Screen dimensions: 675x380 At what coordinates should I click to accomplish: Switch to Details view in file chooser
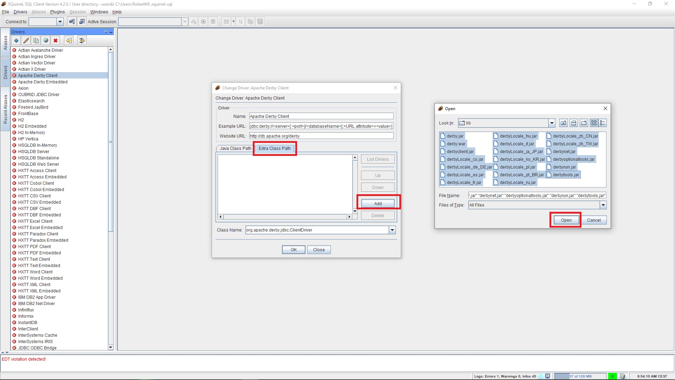[x=603, y=123]
